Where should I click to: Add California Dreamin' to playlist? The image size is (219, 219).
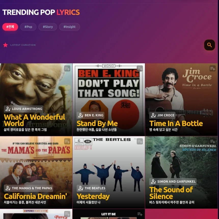click(67, 141)
